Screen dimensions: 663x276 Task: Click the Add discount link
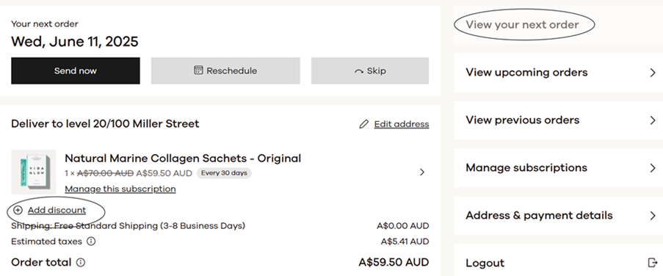(x=57, y=210)
